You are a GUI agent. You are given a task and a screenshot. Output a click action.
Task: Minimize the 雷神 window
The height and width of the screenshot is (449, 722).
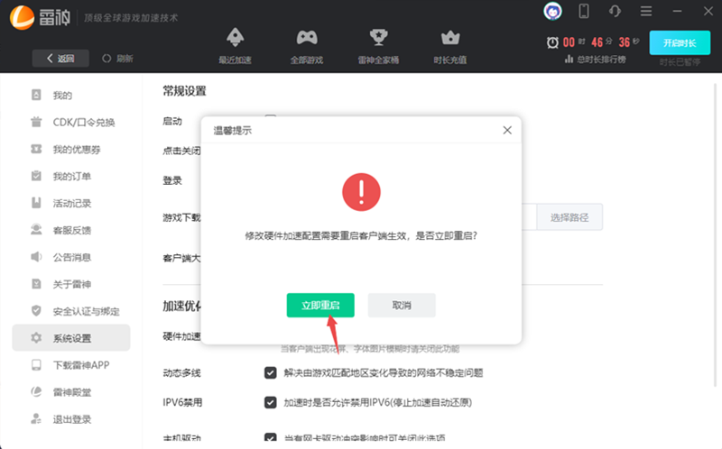click(x=677, y=11)
